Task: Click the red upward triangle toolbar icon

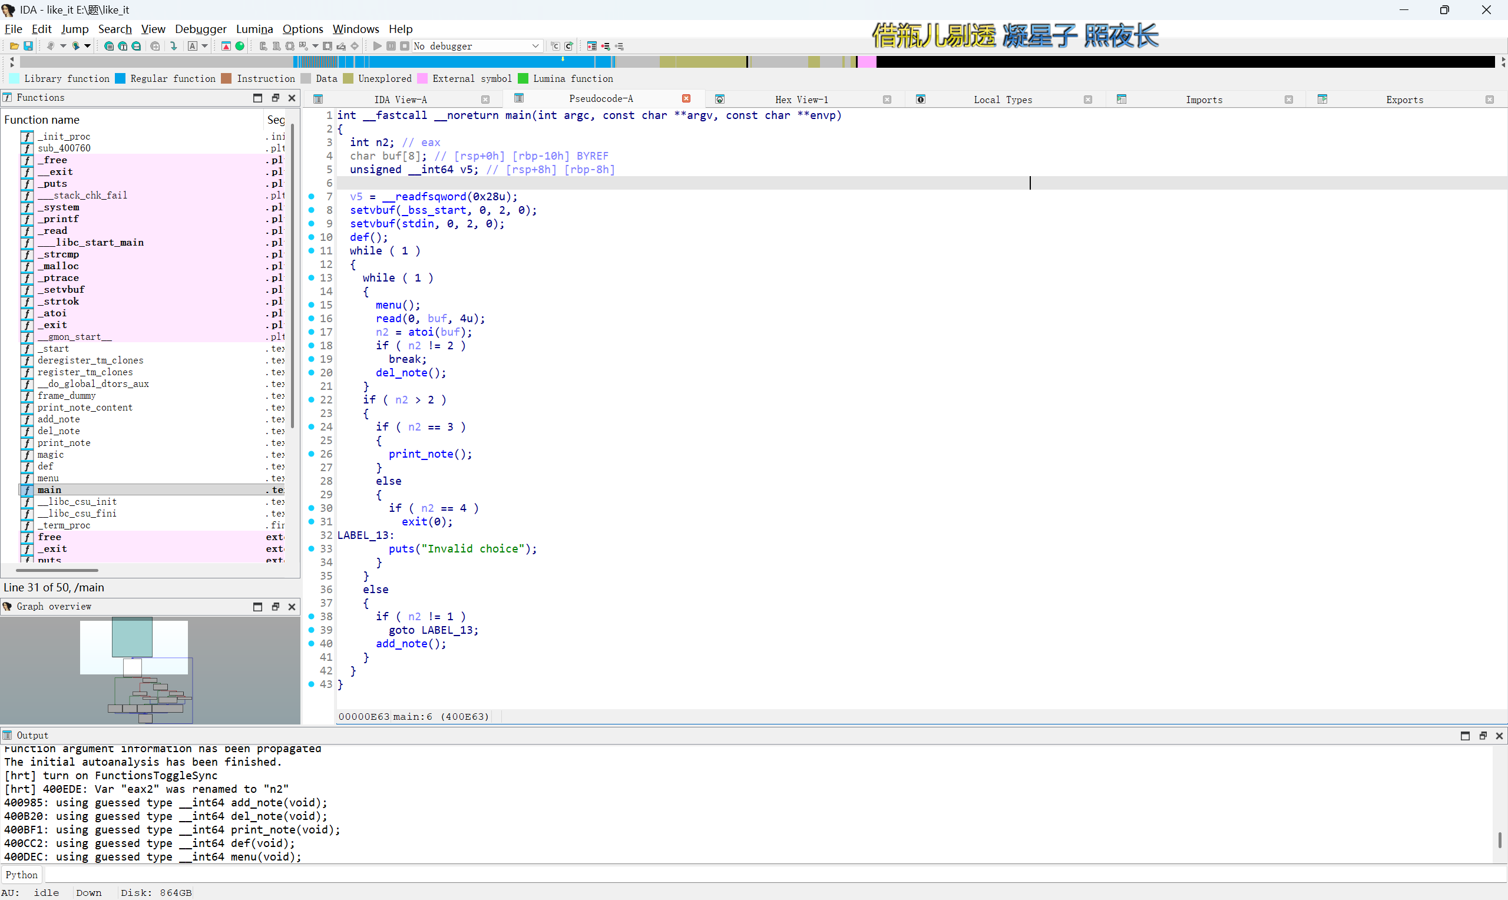Action: 226,46
